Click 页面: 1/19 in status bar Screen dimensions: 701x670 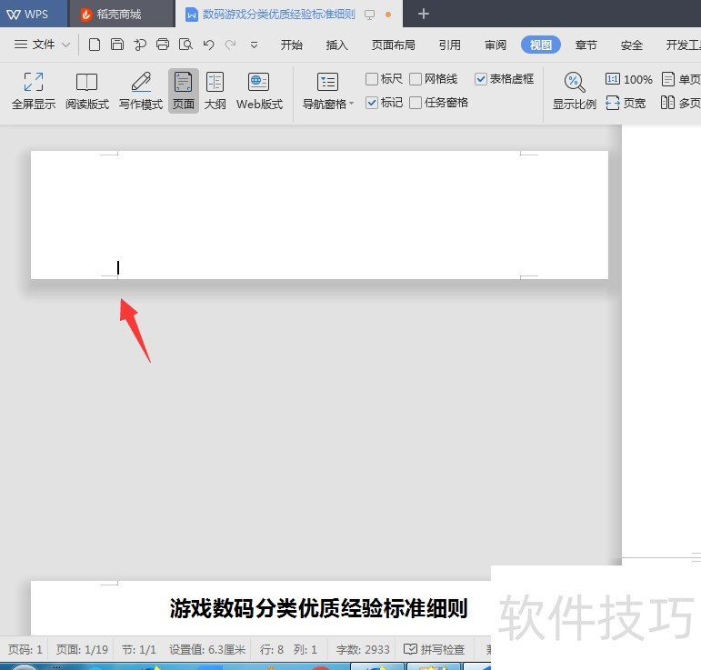pyautogui.click(x=82, y=649)
